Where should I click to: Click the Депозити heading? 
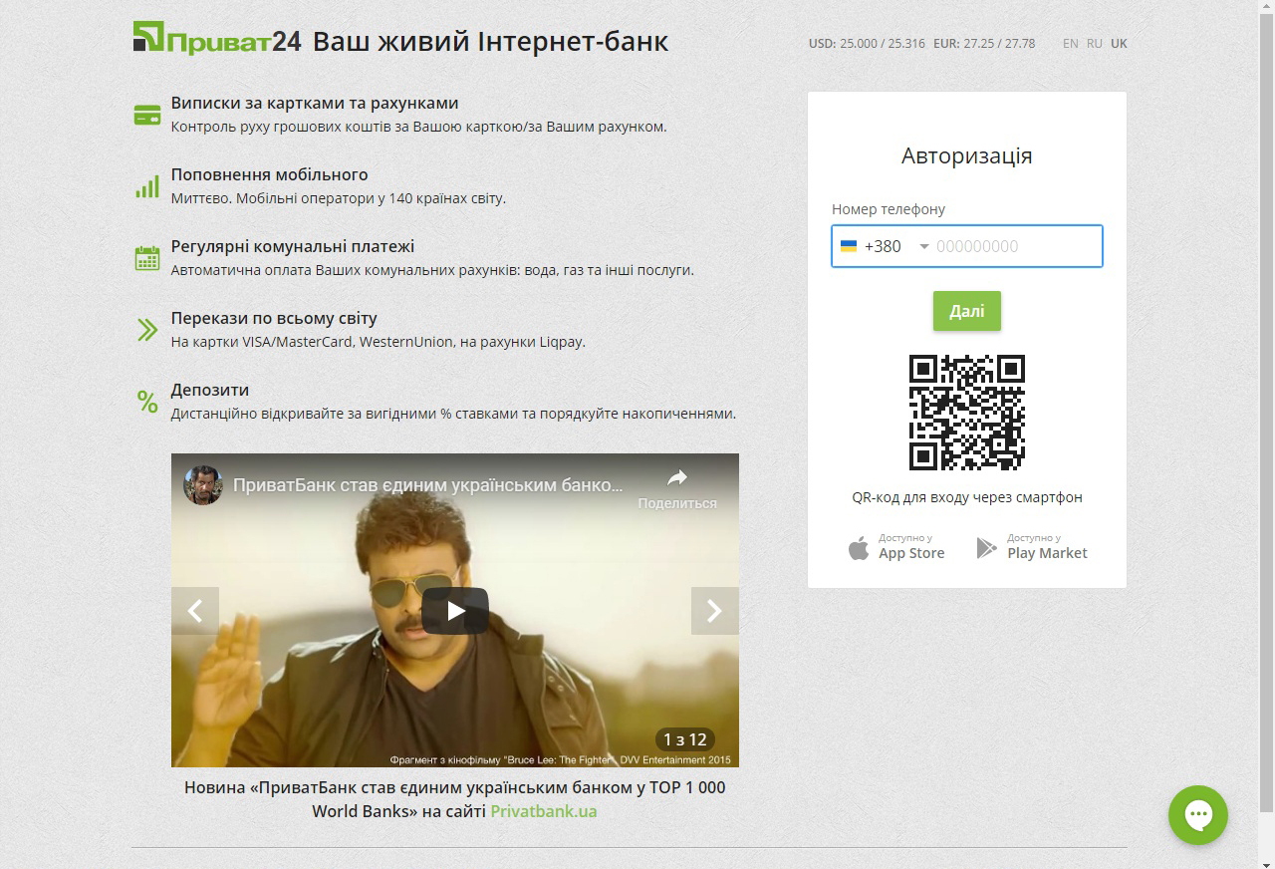(x=210, y=390)
